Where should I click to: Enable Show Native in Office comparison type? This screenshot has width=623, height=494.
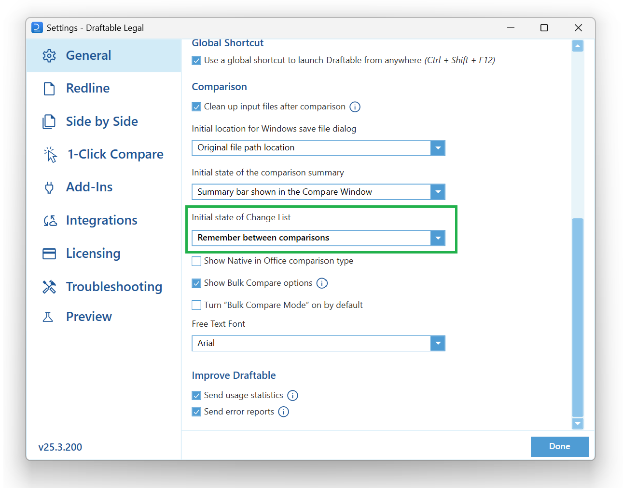(x=196, y=261)
